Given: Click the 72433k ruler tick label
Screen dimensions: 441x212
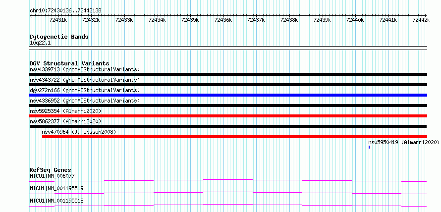Looking at the screenshot, I should (124, 20).
